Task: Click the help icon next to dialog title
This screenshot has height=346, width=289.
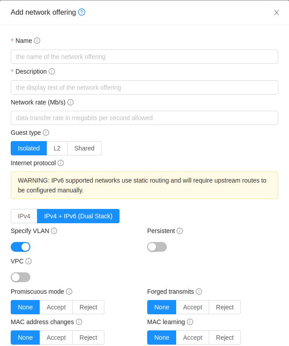Action: coord(82,12)
